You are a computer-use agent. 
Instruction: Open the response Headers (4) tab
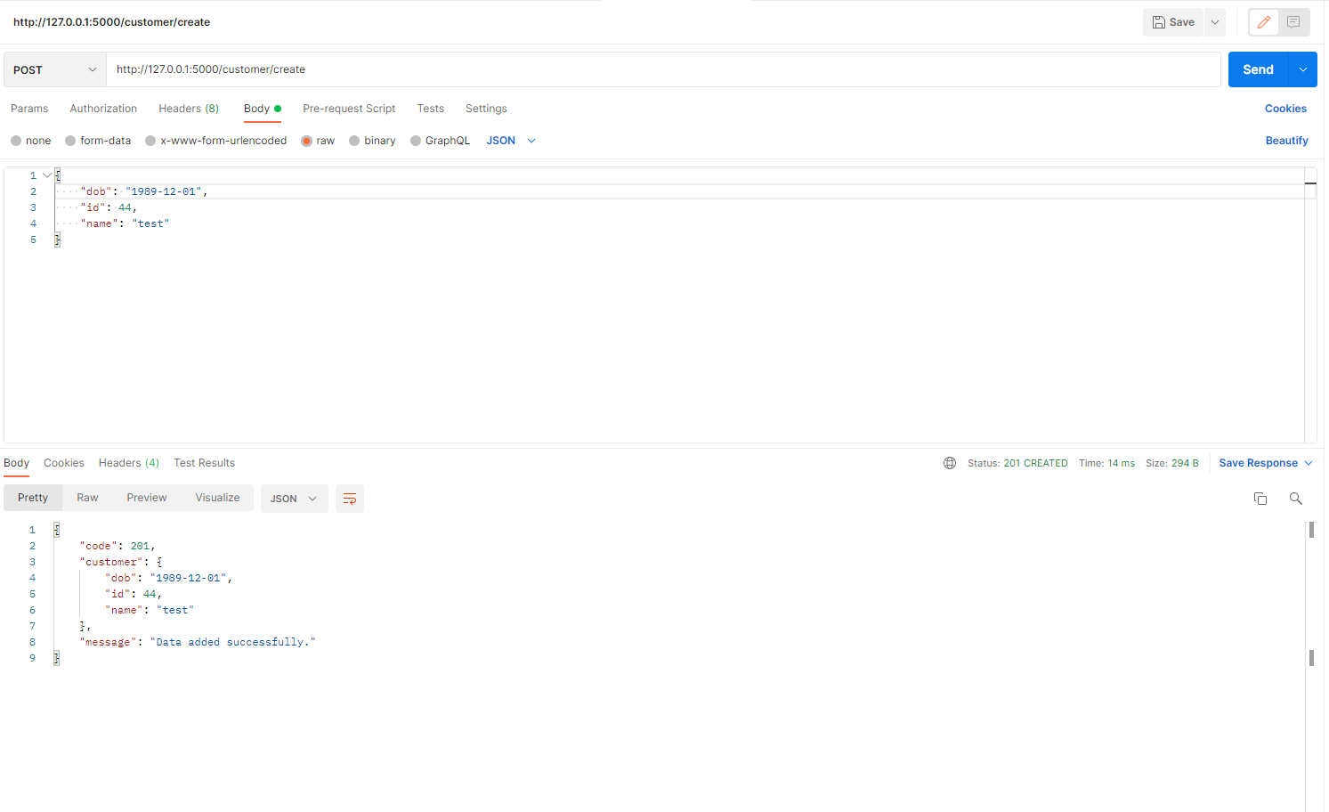(129, 463)
